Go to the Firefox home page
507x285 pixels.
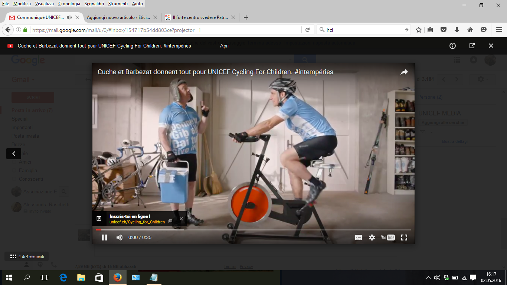(x=470, y=30)
